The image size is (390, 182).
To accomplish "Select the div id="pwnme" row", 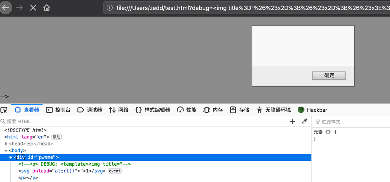I will 156,157.
